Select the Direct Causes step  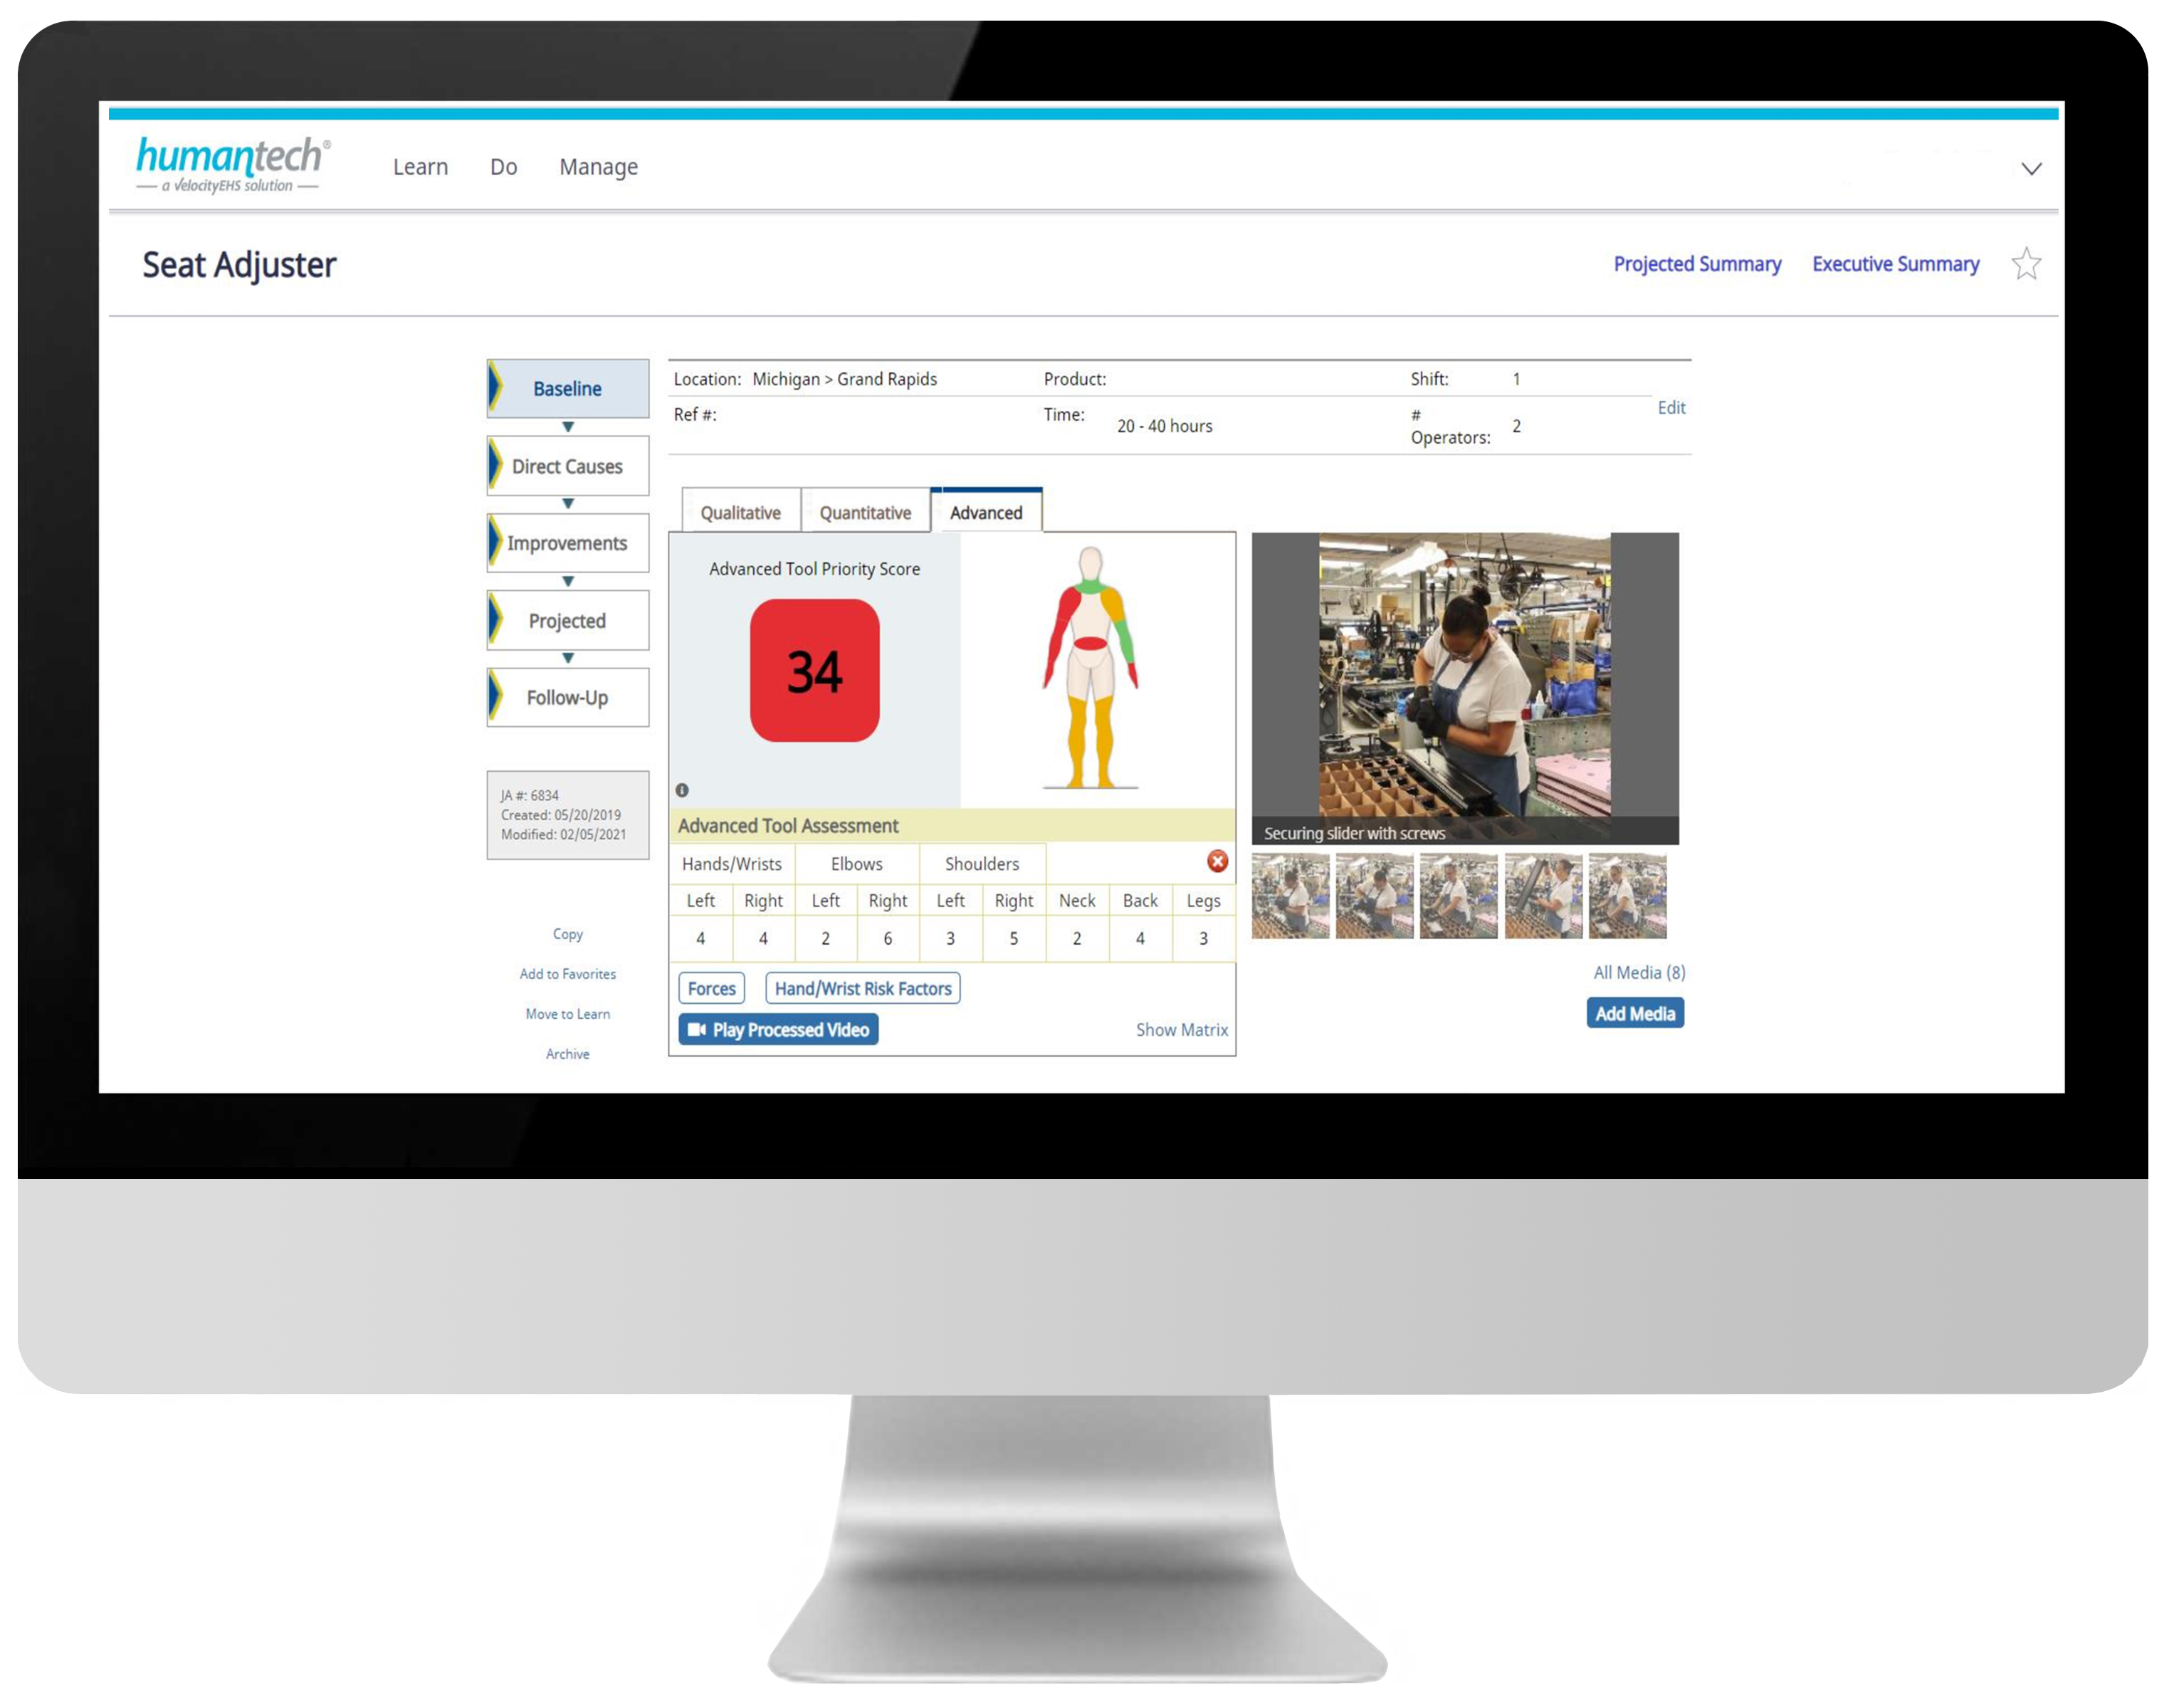[x=567, y=466]
